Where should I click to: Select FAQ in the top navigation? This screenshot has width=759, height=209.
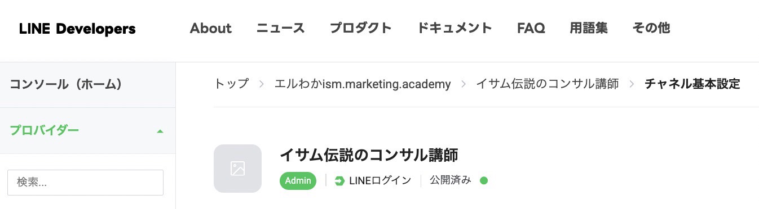point(531,28)
